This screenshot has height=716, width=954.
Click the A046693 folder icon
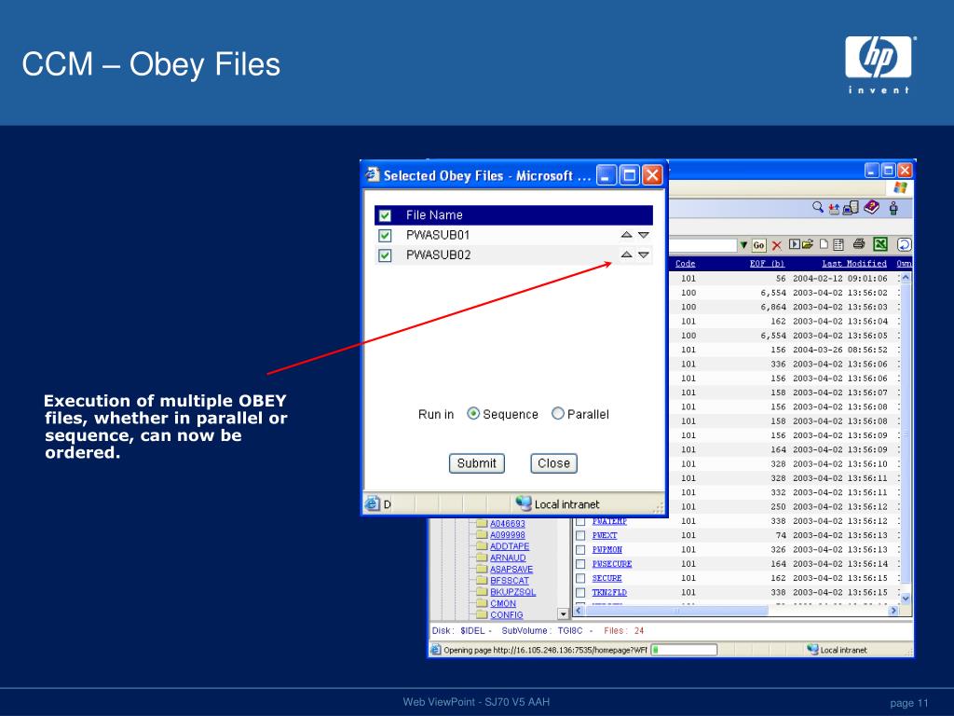tap(482, 524)
